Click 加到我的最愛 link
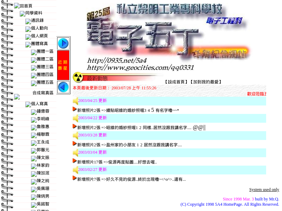Viewport: 282px width, 211px height. coord(206,82)
